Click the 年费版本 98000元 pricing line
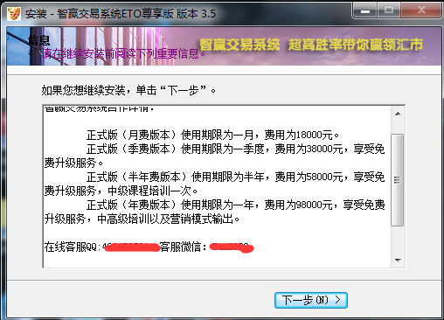 coord(214,212)
